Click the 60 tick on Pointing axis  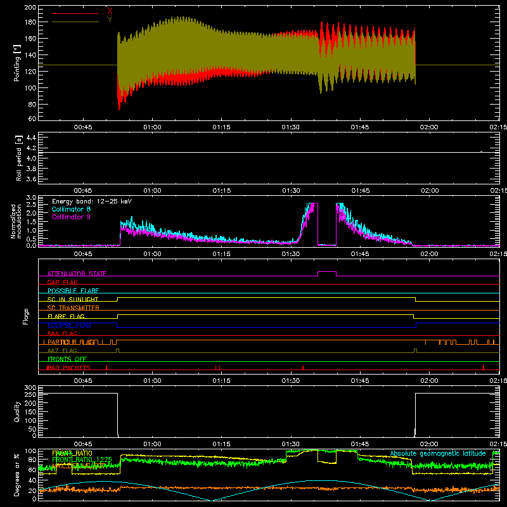click(32, 119)
